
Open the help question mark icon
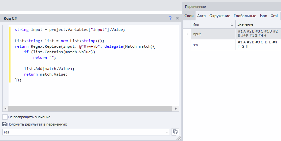click(x=170, y=18)
